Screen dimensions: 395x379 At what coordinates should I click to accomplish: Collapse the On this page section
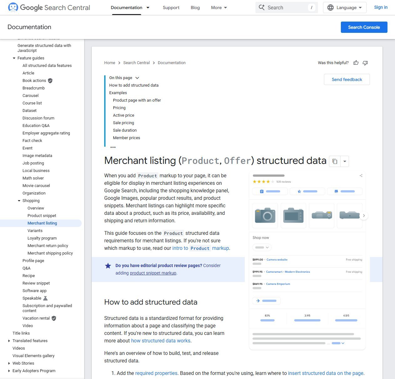click(137, 78)
